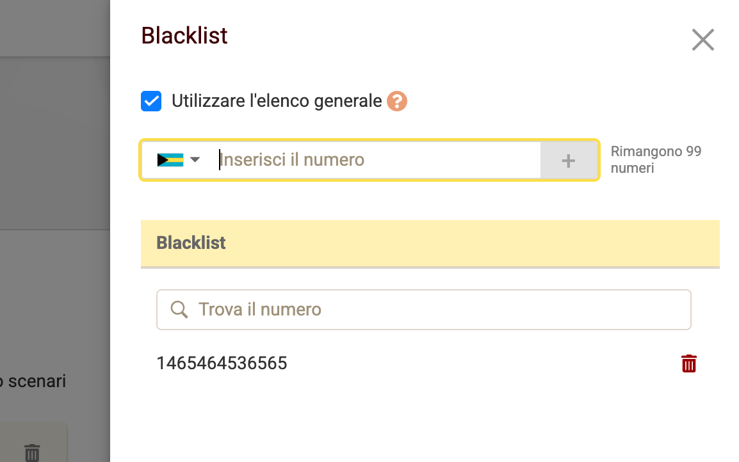Screen dimensions: 739x462
Task: Select the Blacklist section header
Action: coord(191,243)
